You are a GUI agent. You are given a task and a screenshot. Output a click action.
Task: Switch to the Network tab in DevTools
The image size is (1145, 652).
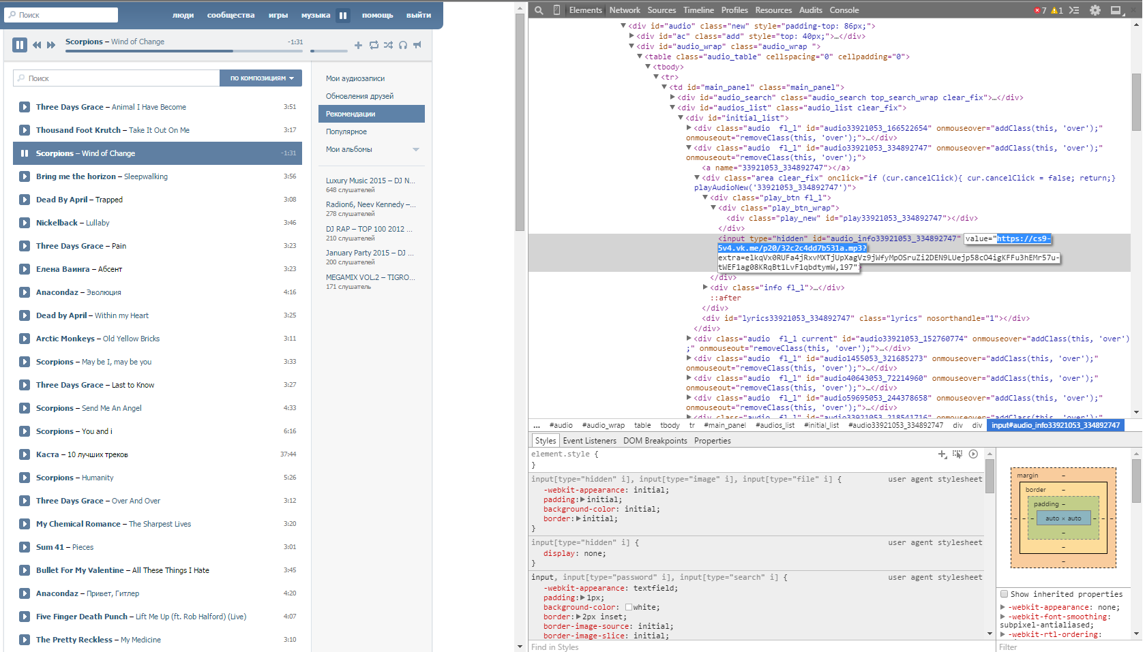pos(624,10)
